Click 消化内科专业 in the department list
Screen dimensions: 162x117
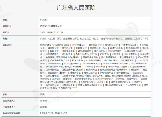(x=95, y=45)
